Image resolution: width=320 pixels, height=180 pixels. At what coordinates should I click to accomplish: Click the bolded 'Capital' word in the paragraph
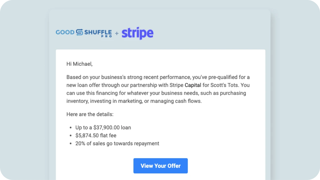[193, 85]
